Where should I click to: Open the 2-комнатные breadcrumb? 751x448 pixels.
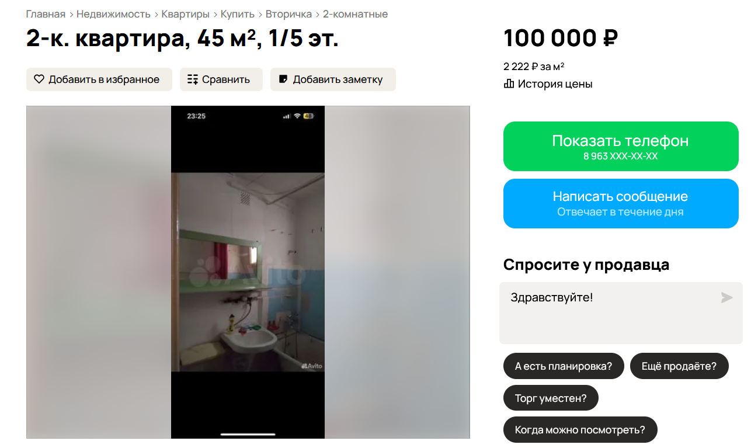(355, 14)
